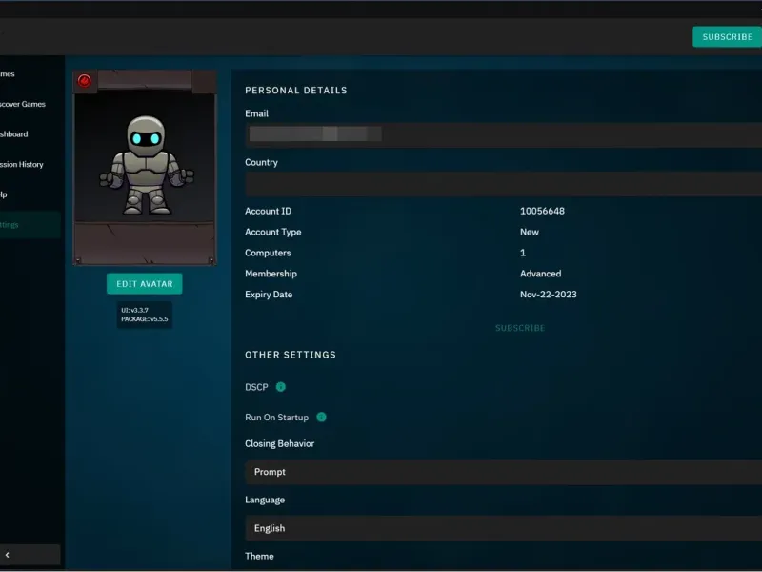Click the Account ID value 10056648

pos(542,211)
